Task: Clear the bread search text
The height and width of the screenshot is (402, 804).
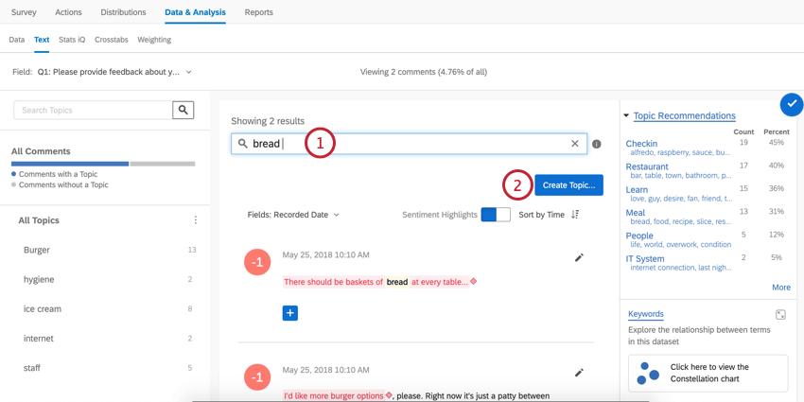Action: (x=574, y=144)
